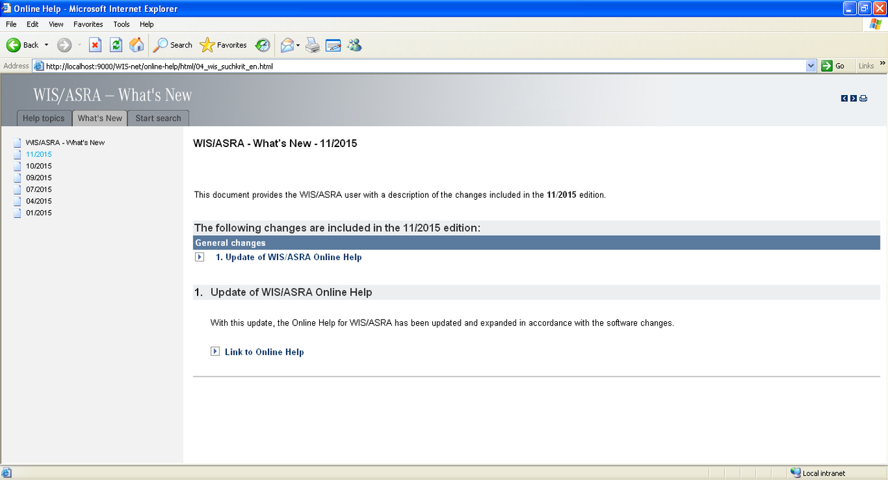Click the Edit page toolbar icon

(x=334, y=45)
